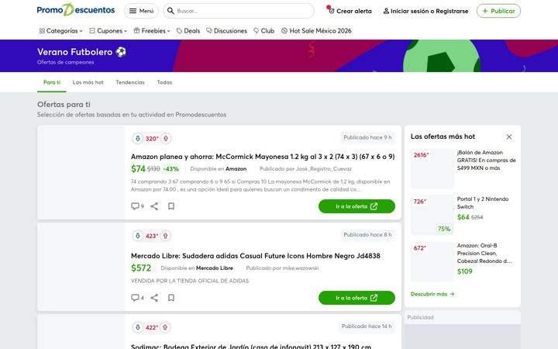Share the Sudadera adidas deal
This screenshot has height=349, width=558.
(x=154, y=298)
